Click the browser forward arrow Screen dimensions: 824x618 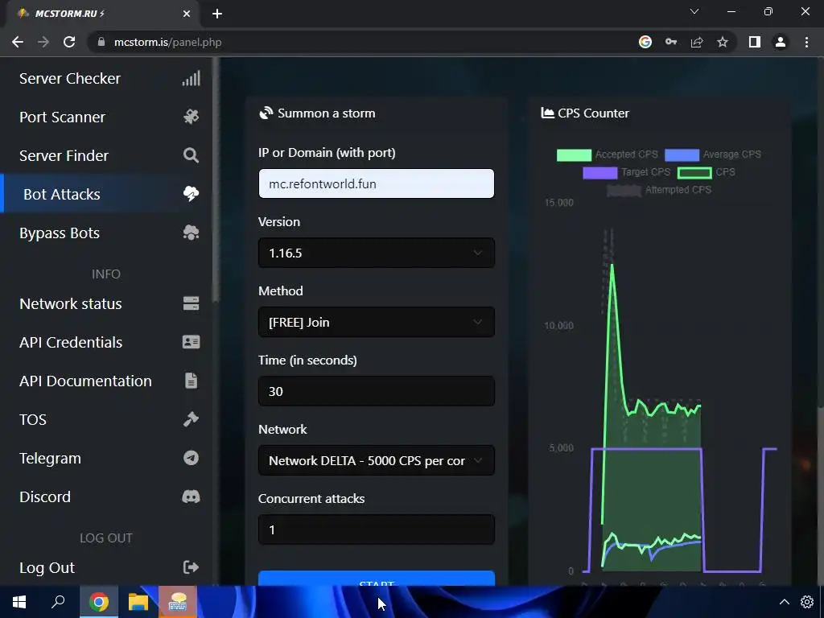[x=43, y=42]
